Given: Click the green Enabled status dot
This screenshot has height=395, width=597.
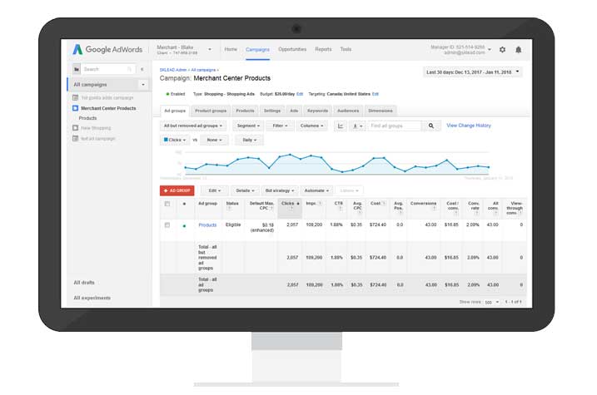Looking at the screenshot, I should pos(167,94).
